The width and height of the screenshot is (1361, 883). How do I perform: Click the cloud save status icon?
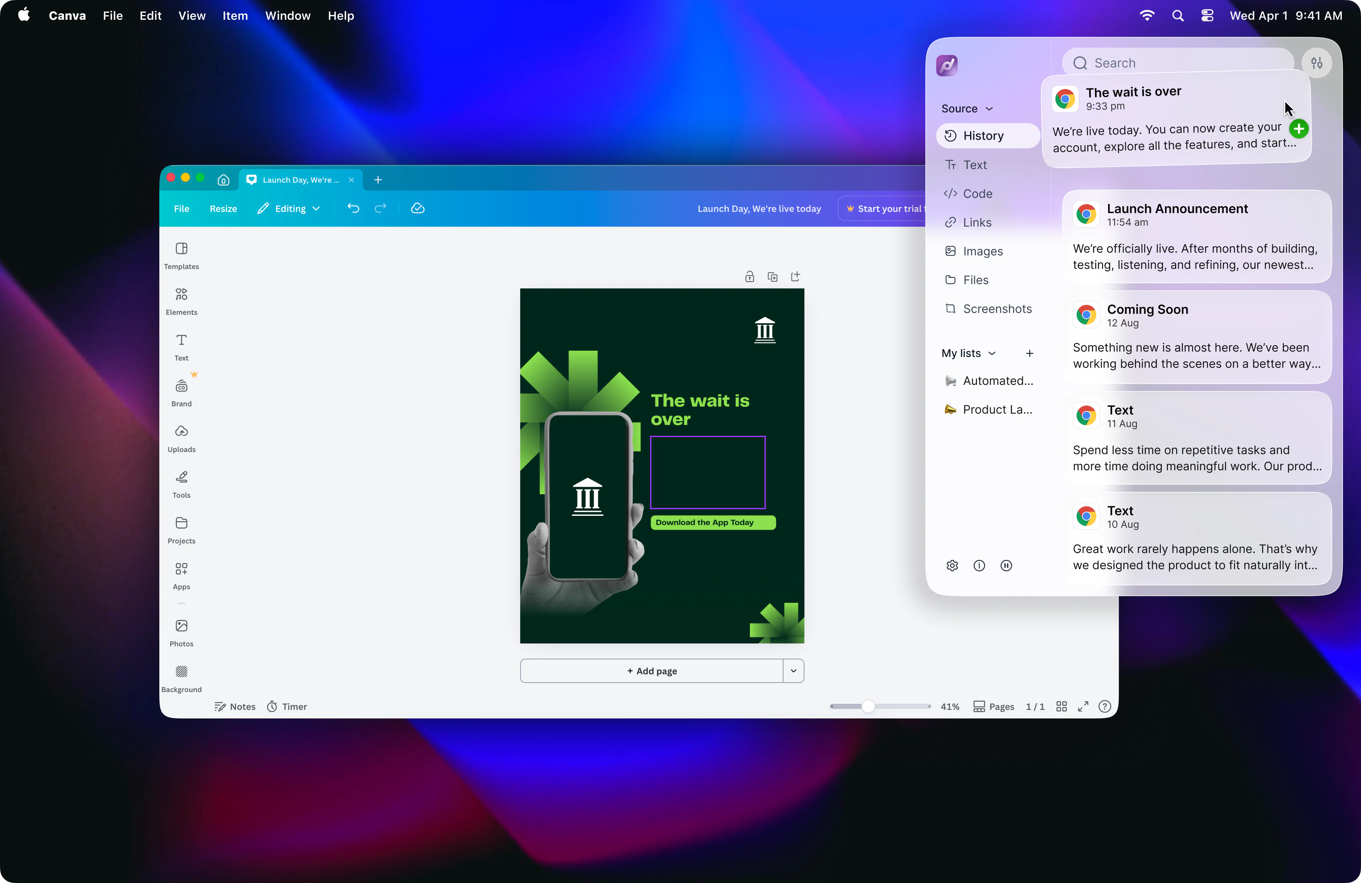pos(417,209)
